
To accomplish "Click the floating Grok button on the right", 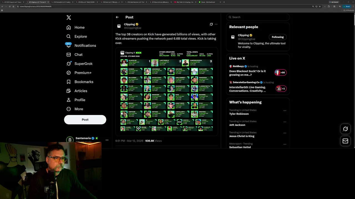I will click(345, 129).
